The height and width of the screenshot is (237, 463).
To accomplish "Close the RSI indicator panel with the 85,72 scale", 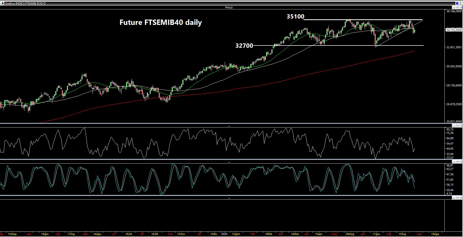I will pos(461,125).
